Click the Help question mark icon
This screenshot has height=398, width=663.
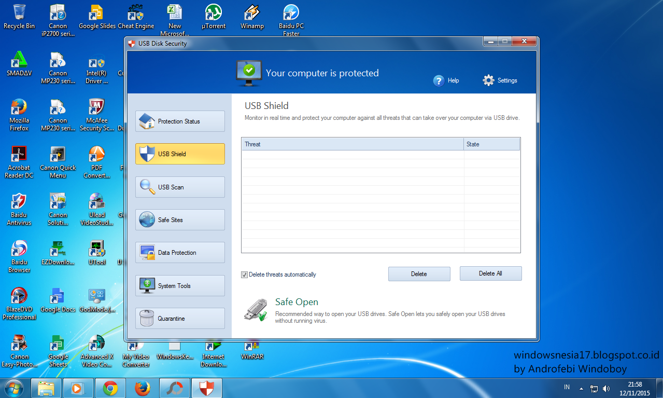(x=439, y=80)
